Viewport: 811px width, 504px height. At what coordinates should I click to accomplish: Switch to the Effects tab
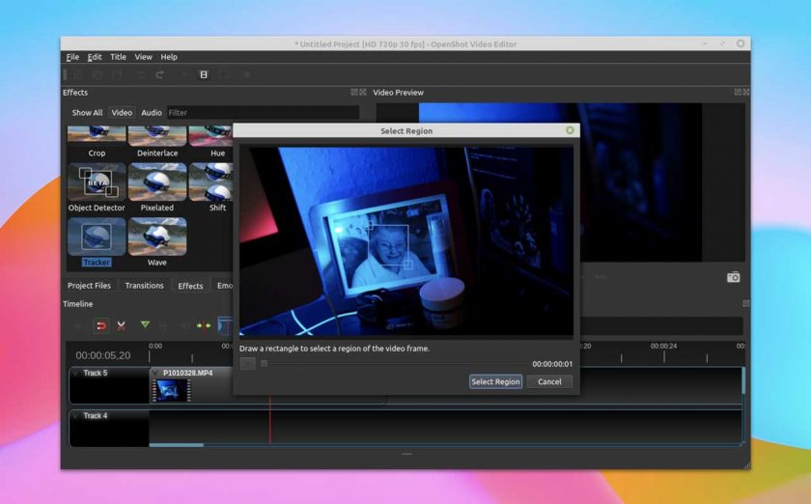[190, 286]
